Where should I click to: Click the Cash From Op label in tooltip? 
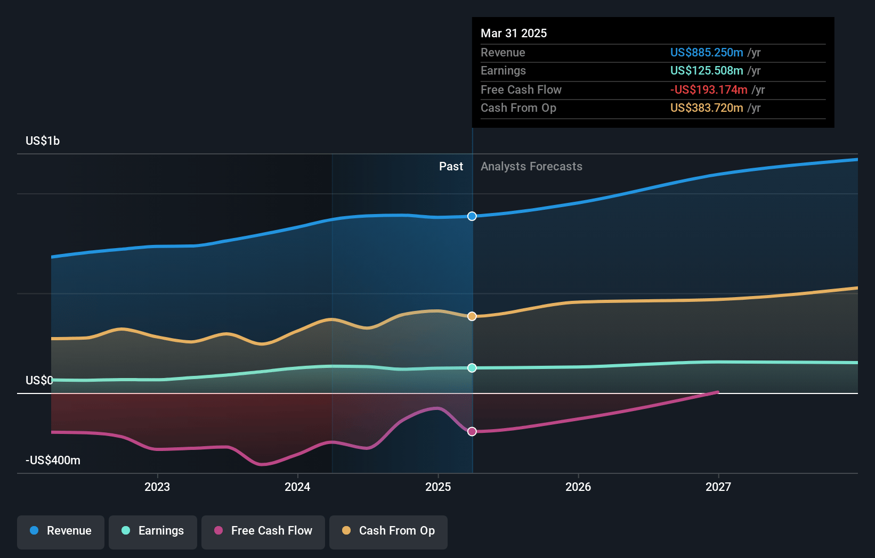(518, 108)
